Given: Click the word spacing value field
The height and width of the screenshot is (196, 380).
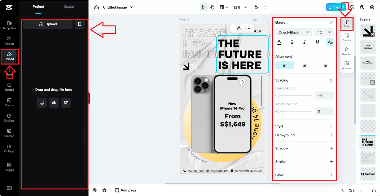Looking at the screenshot, I should pos(324,111).
